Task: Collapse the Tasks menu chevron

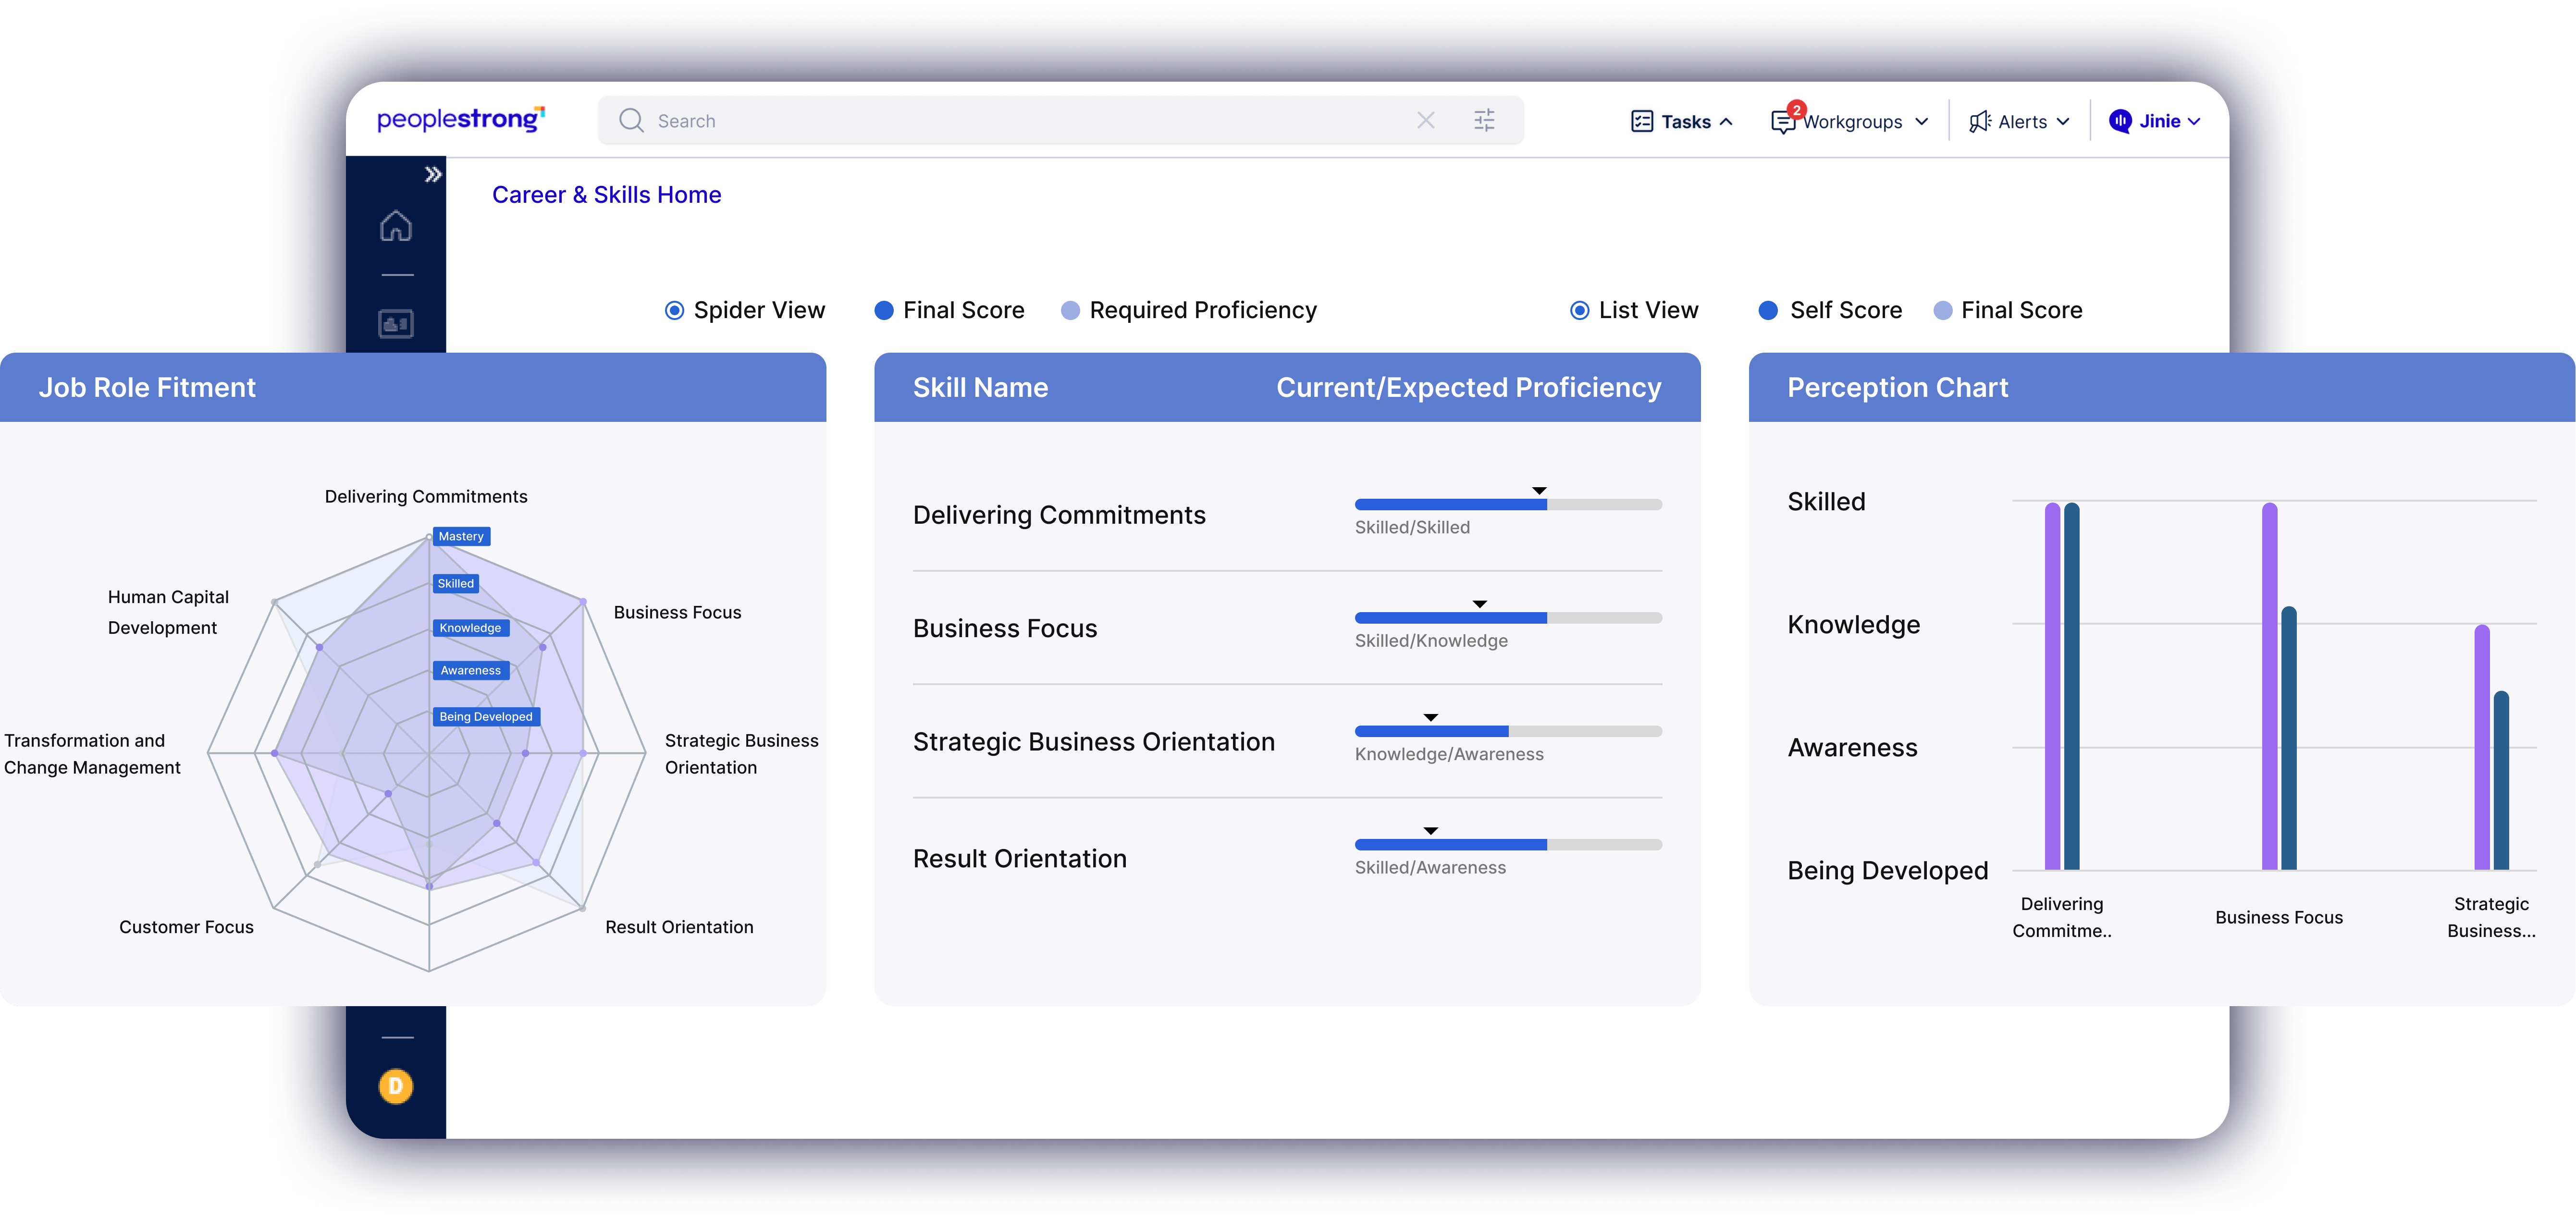Action: [1726, 122]
